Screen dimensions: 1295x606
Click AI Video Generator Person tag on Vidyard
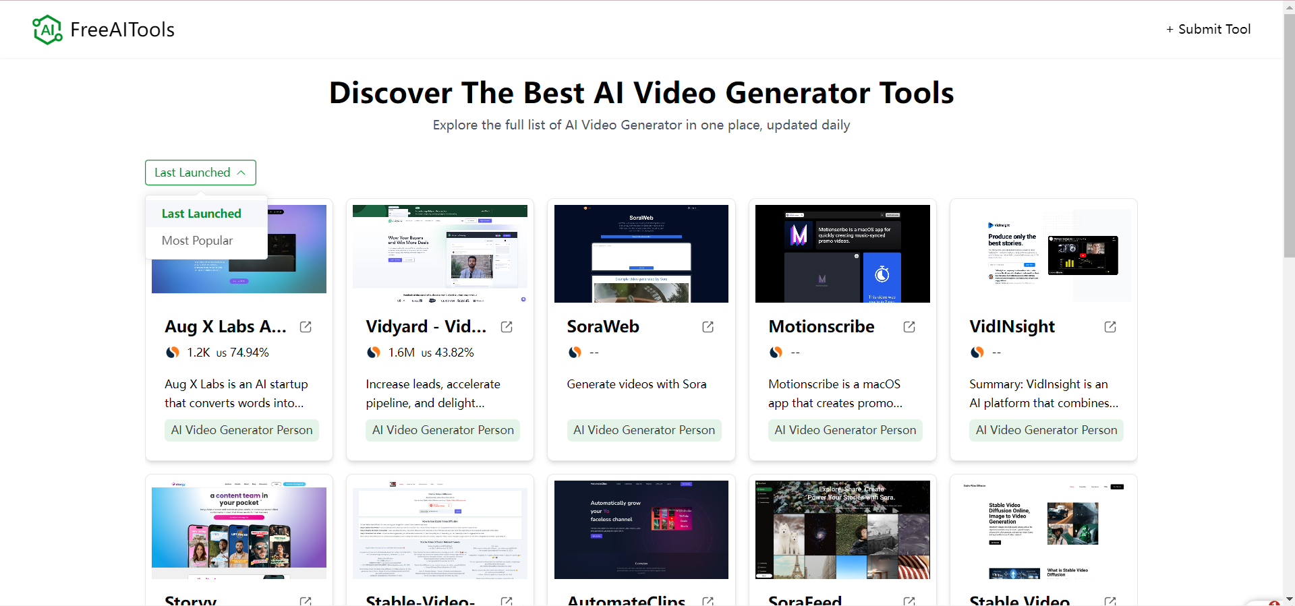(x=442, y=430)
